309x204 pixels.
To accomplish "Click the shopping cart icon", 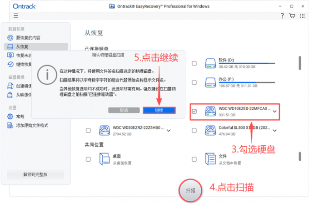I will point(292,15).
